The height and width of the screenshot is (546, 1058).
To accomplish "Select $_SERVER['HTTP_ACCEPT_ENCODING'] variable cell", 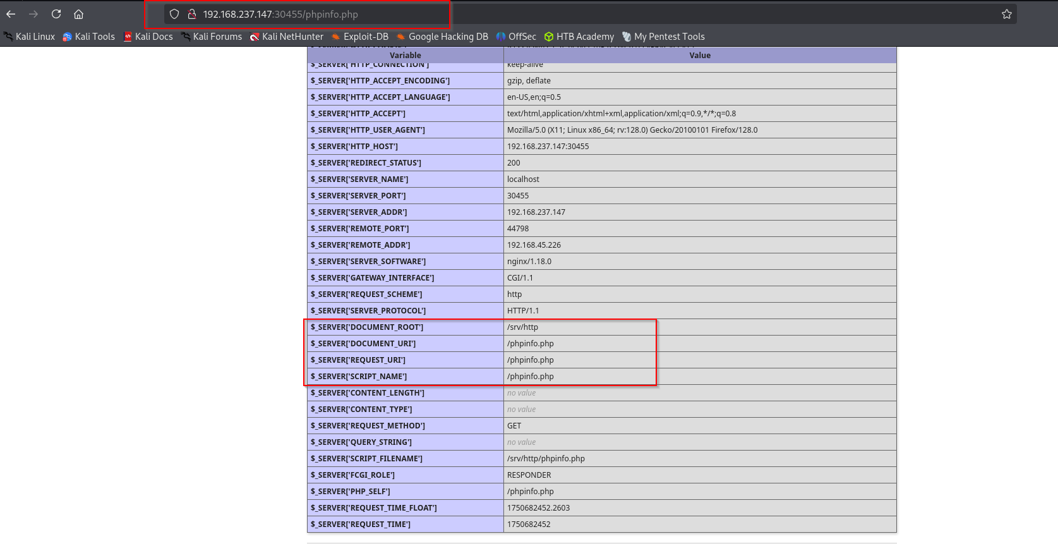I will (x=406, y=81).
